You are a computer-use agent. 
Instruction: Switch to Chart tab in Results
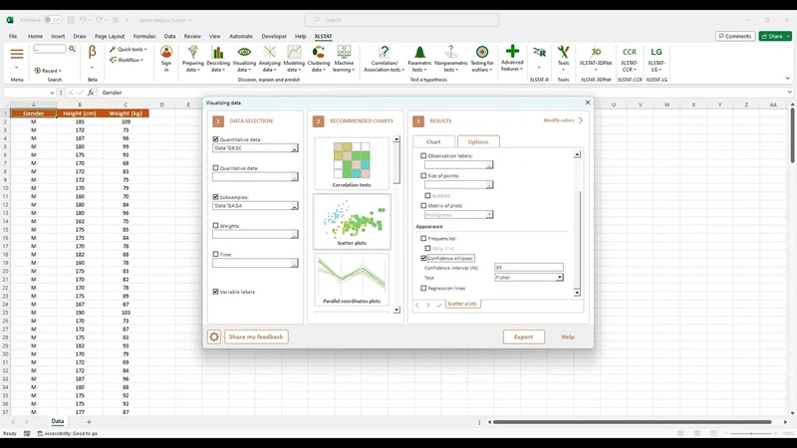tap(433, 141)
